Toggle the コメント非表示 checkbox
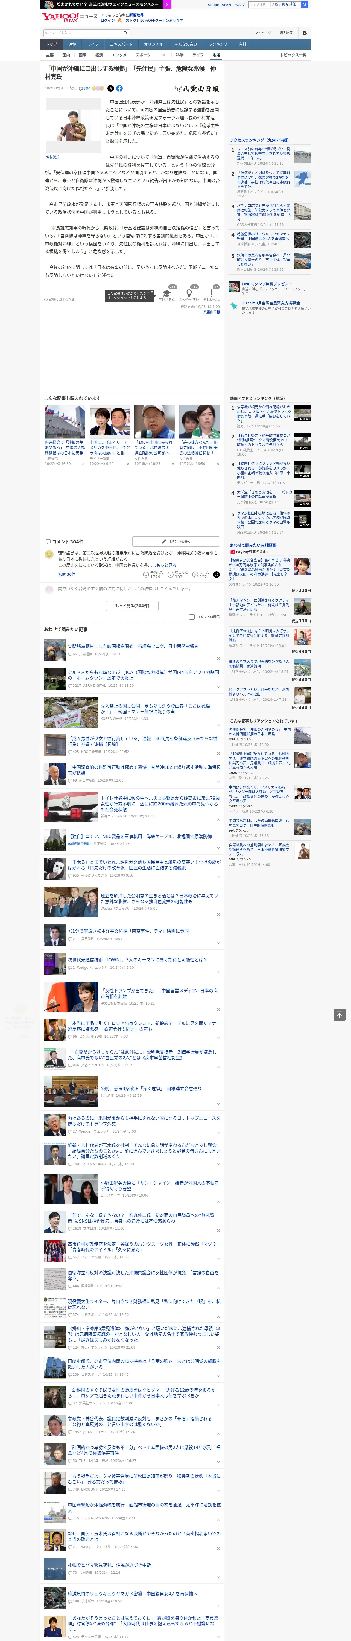 tap(192, 617)
